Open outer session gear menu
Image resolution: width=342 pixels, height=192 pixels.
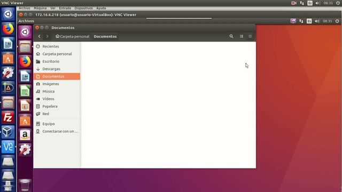(x=338, y=3)
